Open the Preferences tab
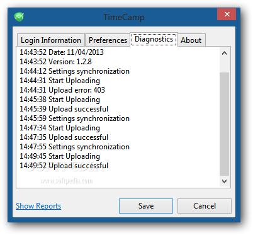This screenshot has width=253, height=235. pyautogui.click(x=108, y=40)
